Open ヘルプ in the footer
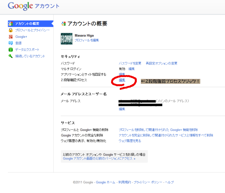Screen dimensions: 225x193 [169, 182]
